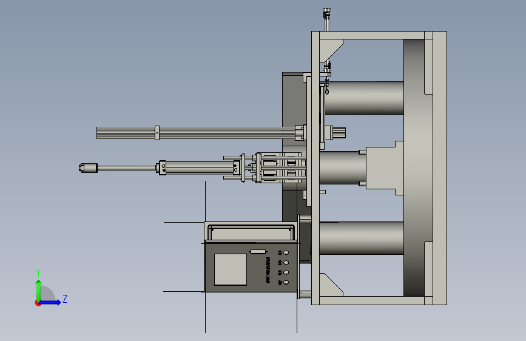Select the long horizontal guide rail

point(195,132)
